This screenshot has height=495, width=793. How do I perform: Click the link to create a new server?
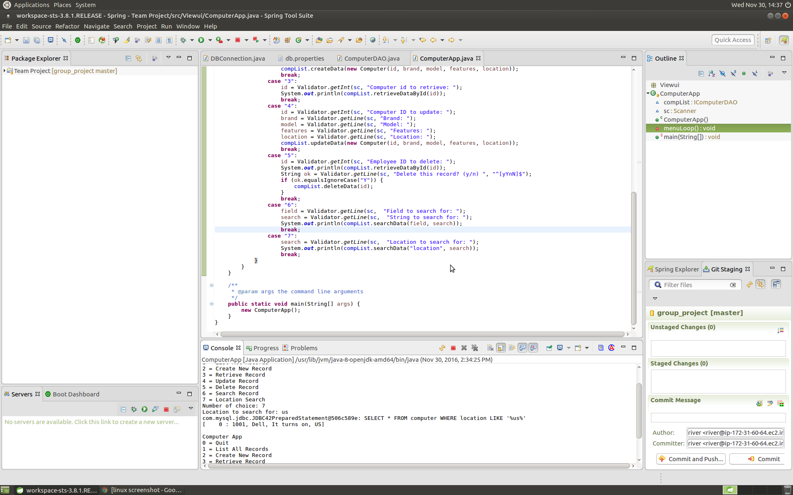(92, 422)
